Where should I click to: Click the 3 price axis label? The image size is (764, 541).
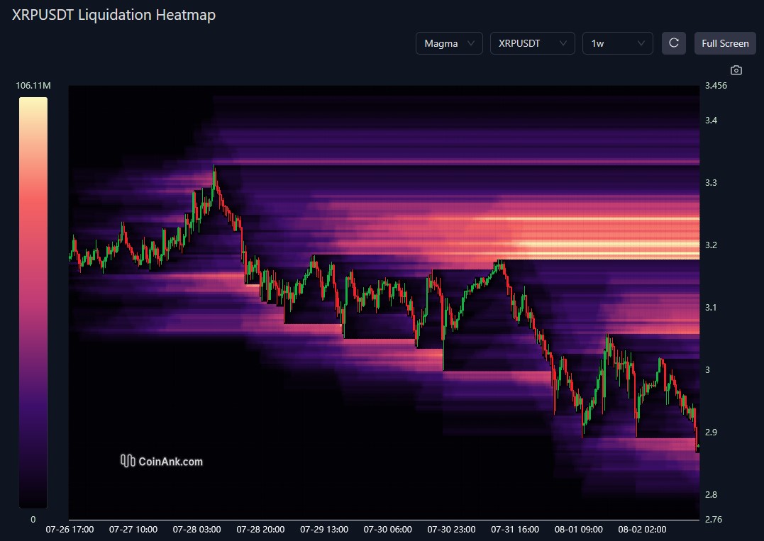(707, 369)
